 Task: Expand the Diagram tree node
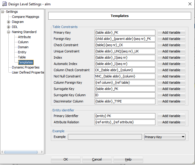tap(9, 22)
